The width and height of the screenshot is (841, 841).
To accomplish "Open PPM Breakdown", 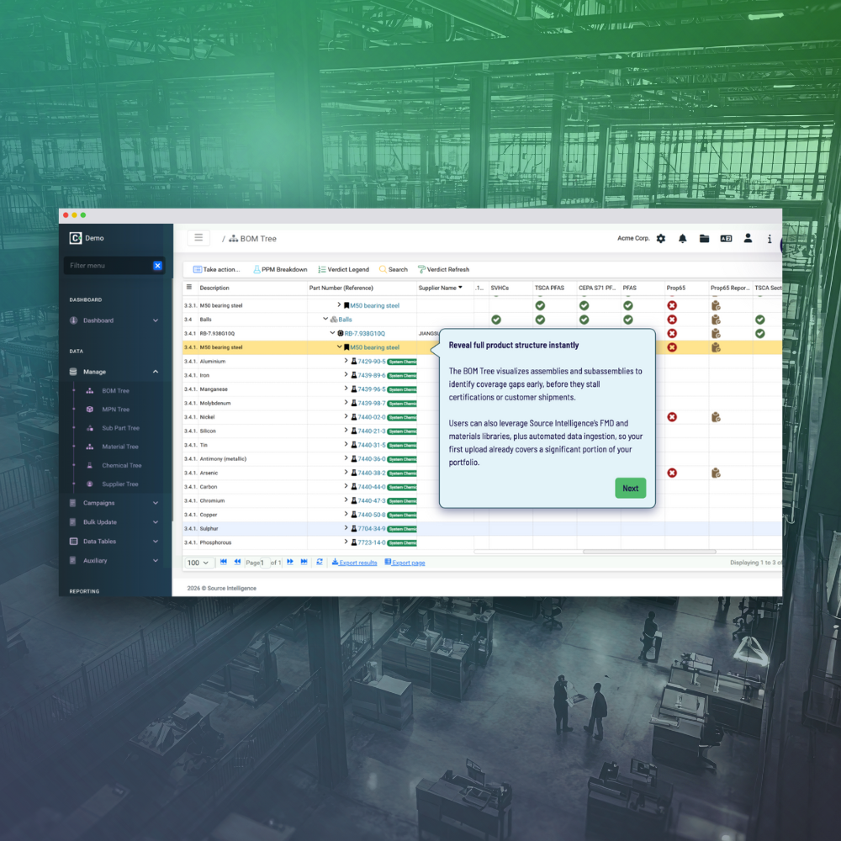I will point(281,269).
